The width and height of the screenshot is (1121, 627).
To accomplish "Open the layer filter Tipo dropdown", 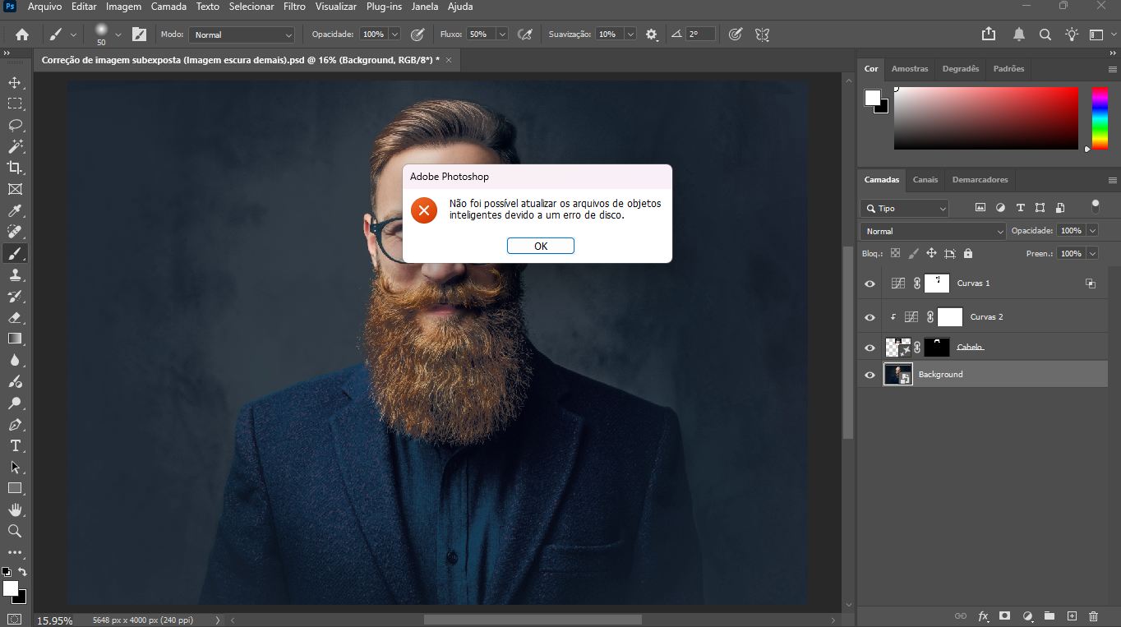I will (x=904, y=209).
